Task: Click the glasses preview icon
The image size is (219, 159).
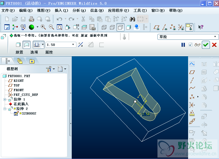Action: point(197,45)
